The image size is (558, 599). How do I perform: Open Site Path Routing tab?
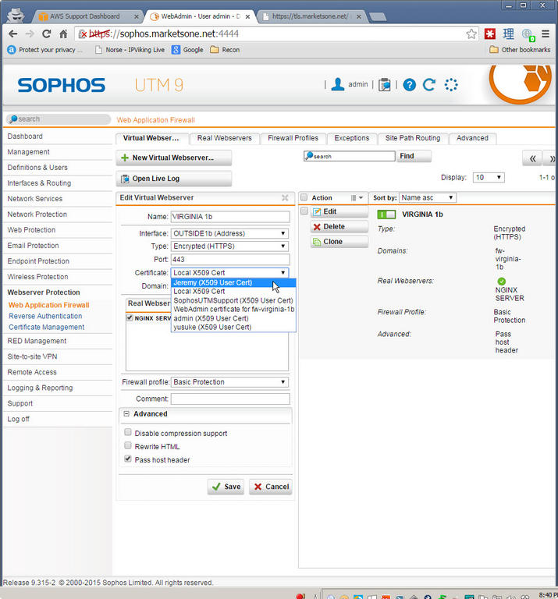413,138
